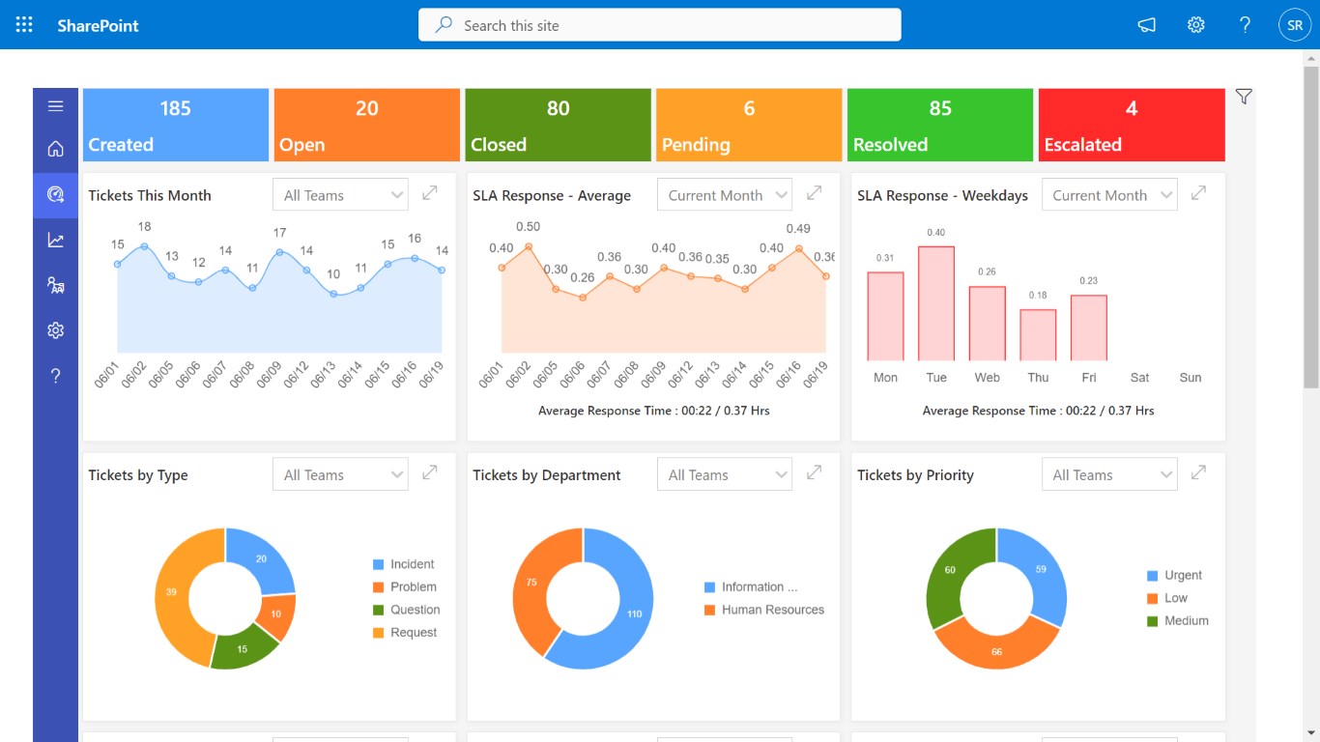The height and width of the screenshot is (742, 1320).
Task: Open All Teams dropdown for Tickets by Department
Action: [x=725, y=475]
